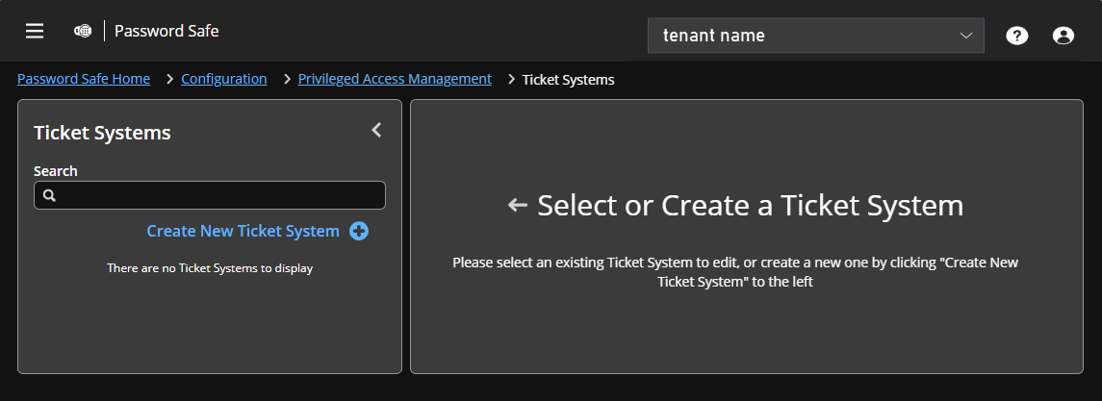The height and width of the screenshot is (401, 1102).
Task: Click the Search label above the field
Action: [56, 170]
